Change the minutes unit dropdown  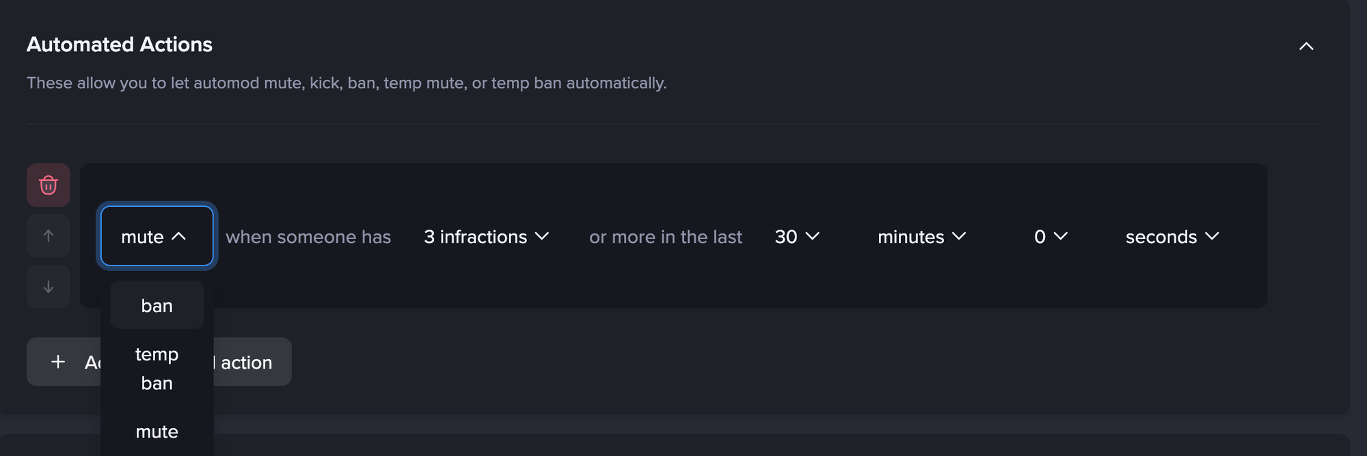click(921, 237)
